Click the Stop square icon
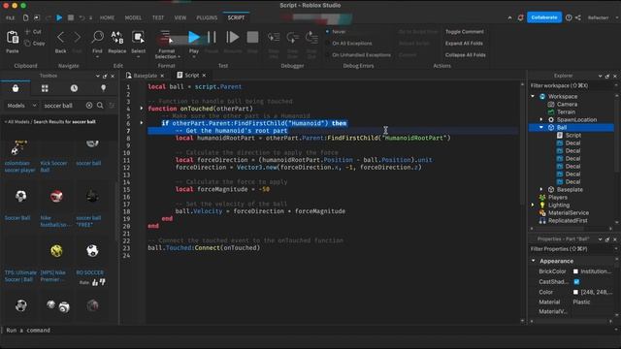The height and width of the screenshot is (349, 621). [252, 37]
